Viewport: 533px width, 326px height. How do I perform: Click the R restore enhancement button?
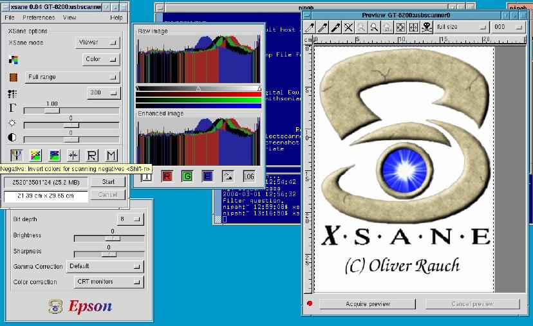pos(92,155)
